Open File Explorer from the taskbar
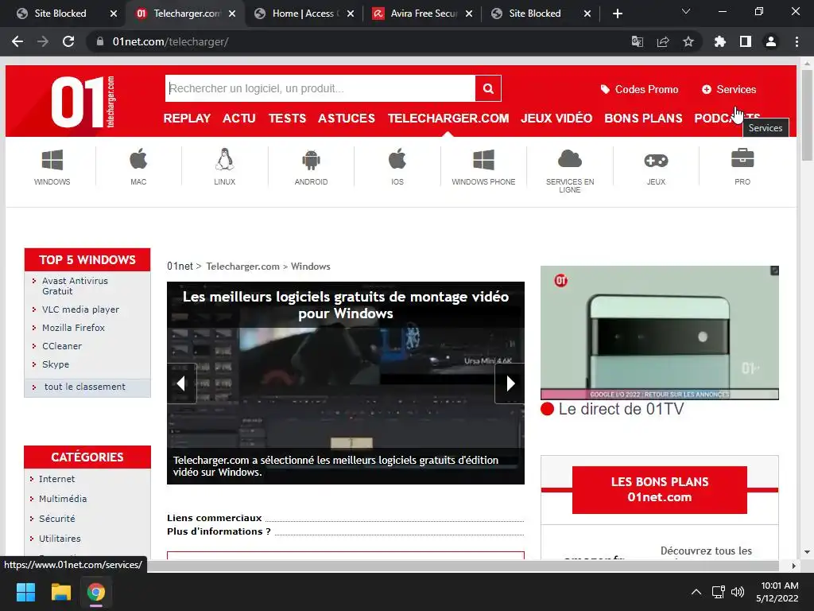 [x=60, y=592]
